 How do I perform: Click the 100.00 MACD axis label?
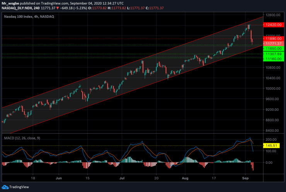tap(271, 151)
